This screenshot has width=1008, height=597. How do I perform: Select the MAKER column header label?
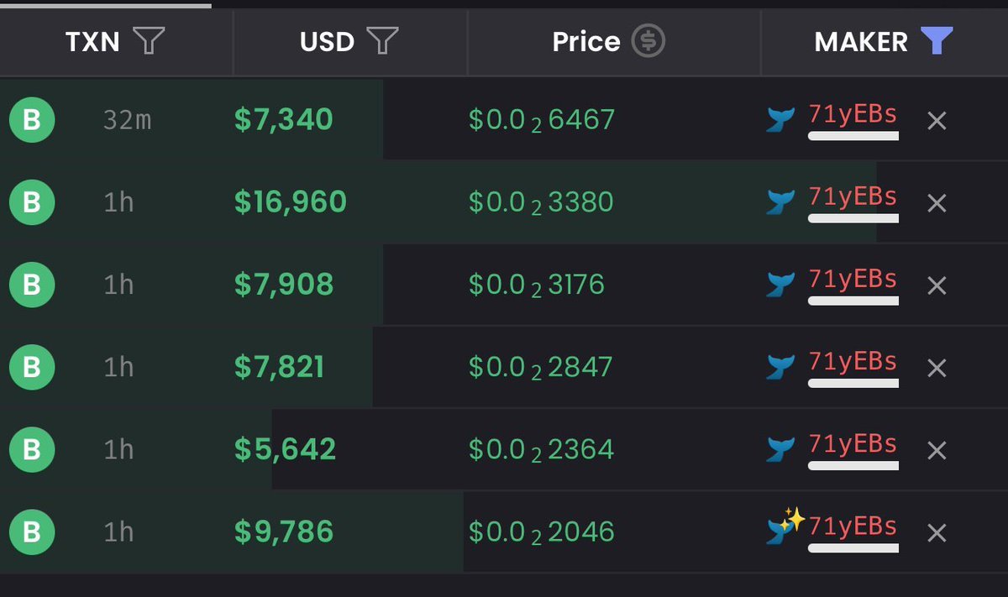[x=861, y=42]
